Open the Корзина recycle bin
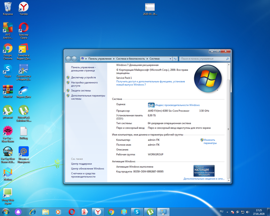 click(8, 7)
